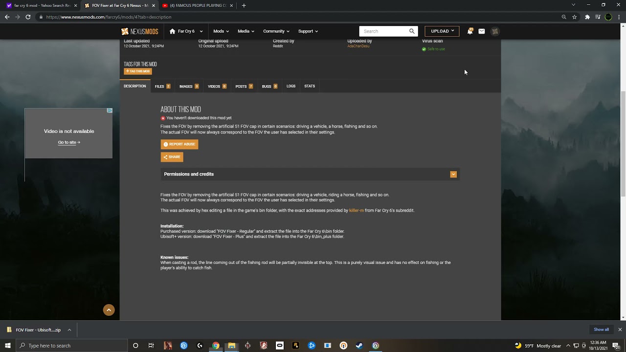Screen dimensions: 626x352
Task: Open File Explorer from the taskbar
Action: 231,346
